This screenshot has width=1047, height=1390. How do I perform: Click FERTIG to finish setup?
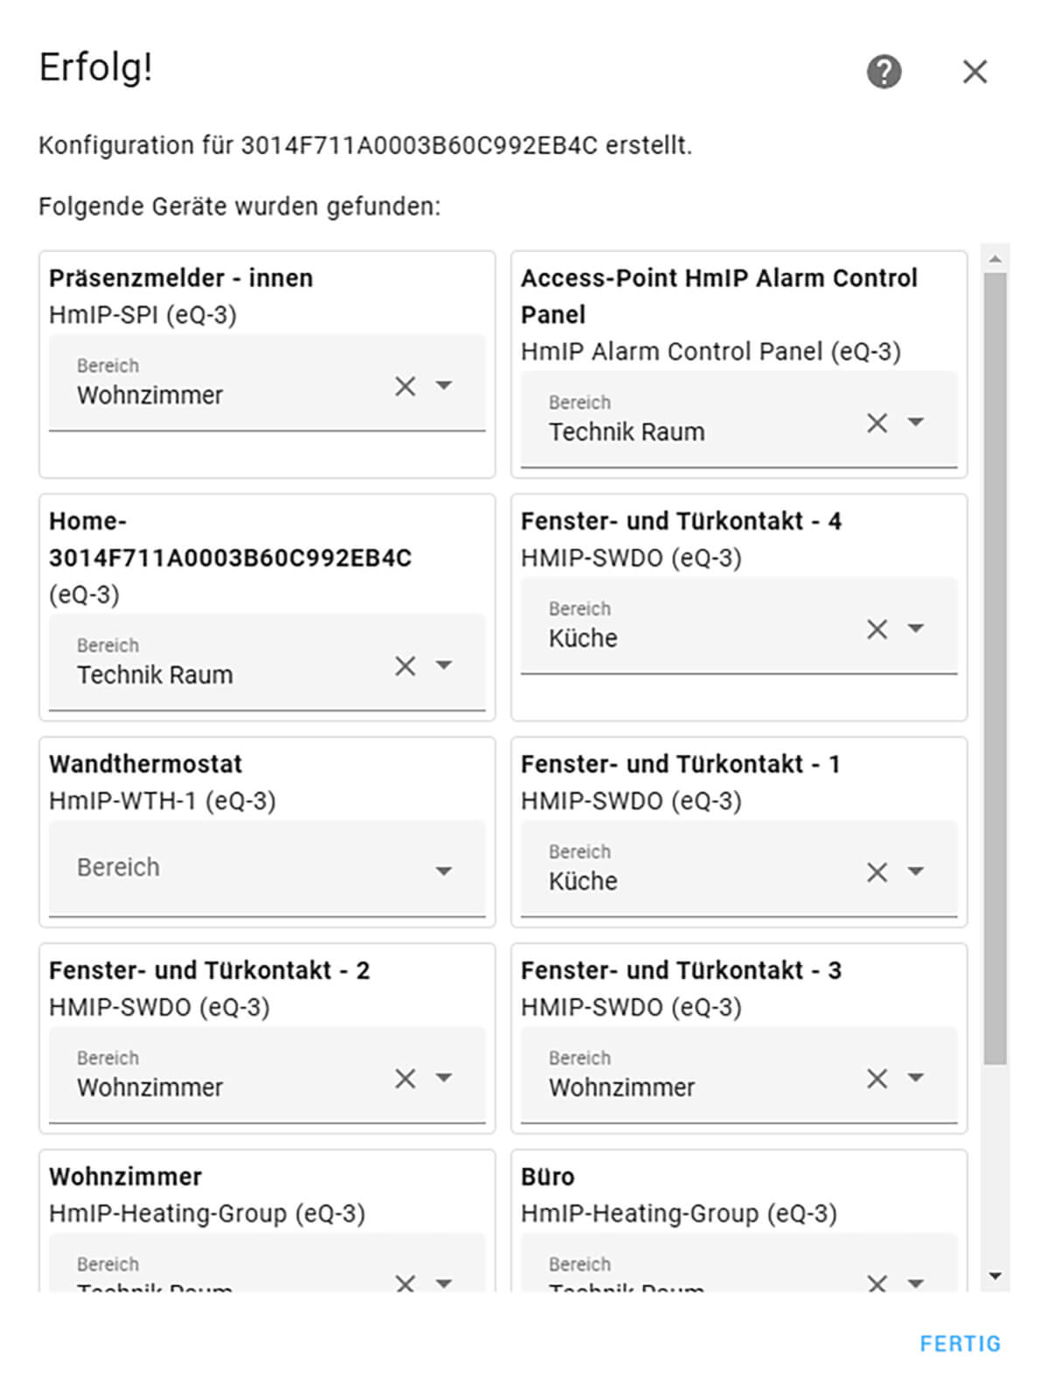(960, 1344)
